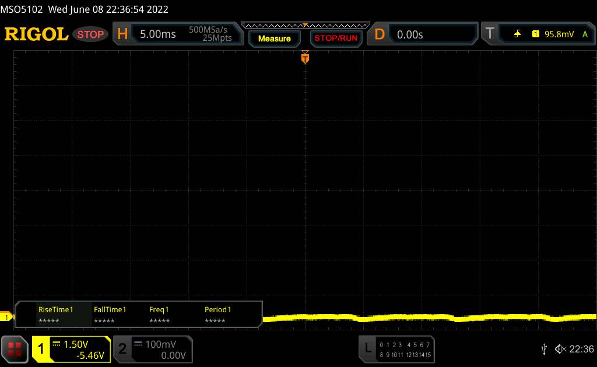Click the yellow channel 1 waveform trace
This screenshot has width=597, height=367.
430,317
